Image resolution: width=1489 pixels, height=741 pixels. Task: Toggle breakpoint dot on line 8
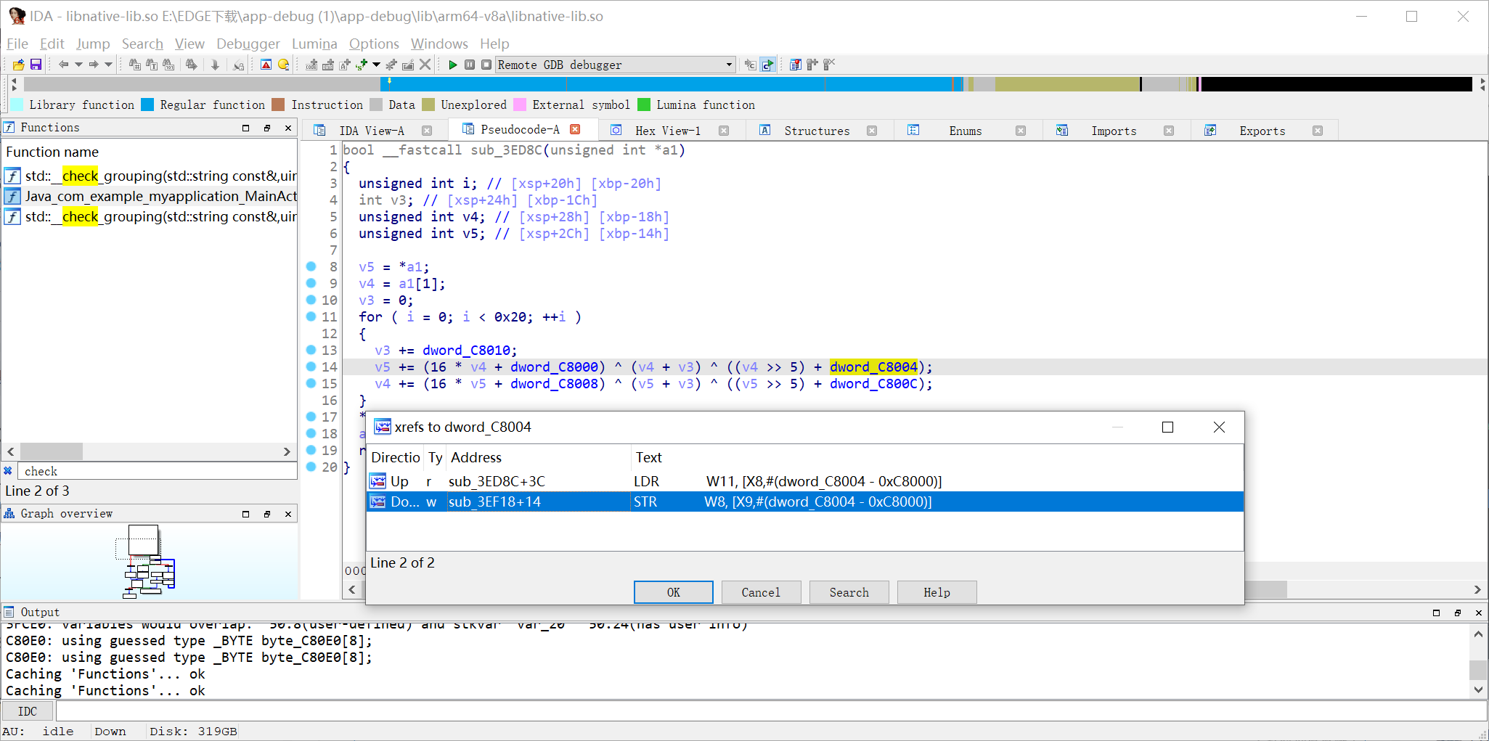pyautogui.click(x=311, y=266)
